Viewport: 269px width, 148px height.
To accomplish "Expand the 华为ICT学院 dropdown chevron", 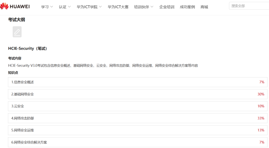I will pos(100,7).
